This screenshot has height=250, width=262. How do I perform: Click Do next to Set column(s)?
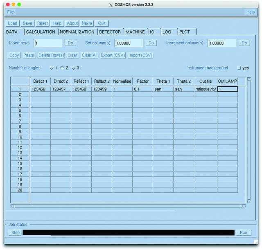(151, 43)
